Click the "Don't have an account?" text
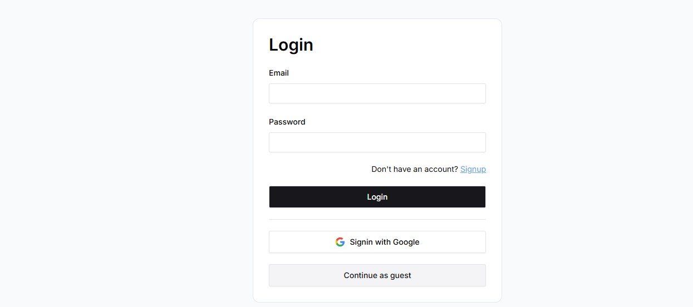The height and width of the screenshot is (307, 693). pyautogui.click(x=414, y=169)
